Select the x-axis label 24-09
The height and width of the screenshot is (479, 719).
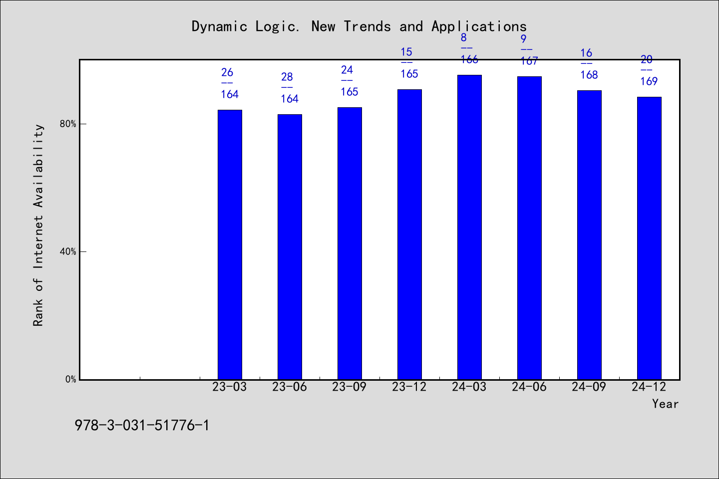(x=589, y=387)
